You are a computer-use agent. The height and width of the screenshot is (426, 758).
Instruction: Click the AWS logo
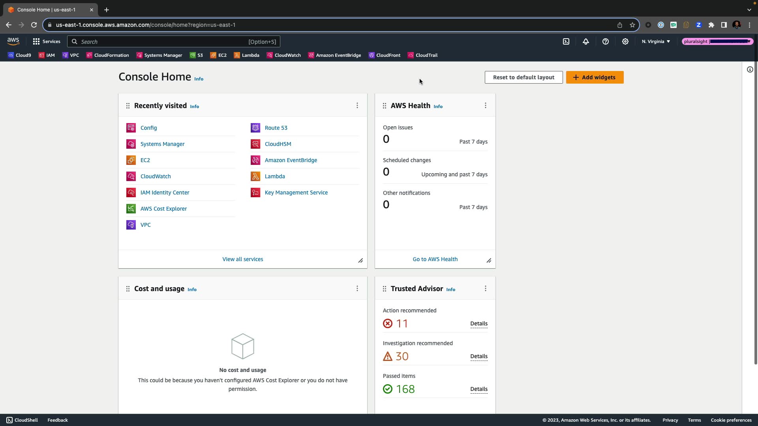(x=13, y=41)
